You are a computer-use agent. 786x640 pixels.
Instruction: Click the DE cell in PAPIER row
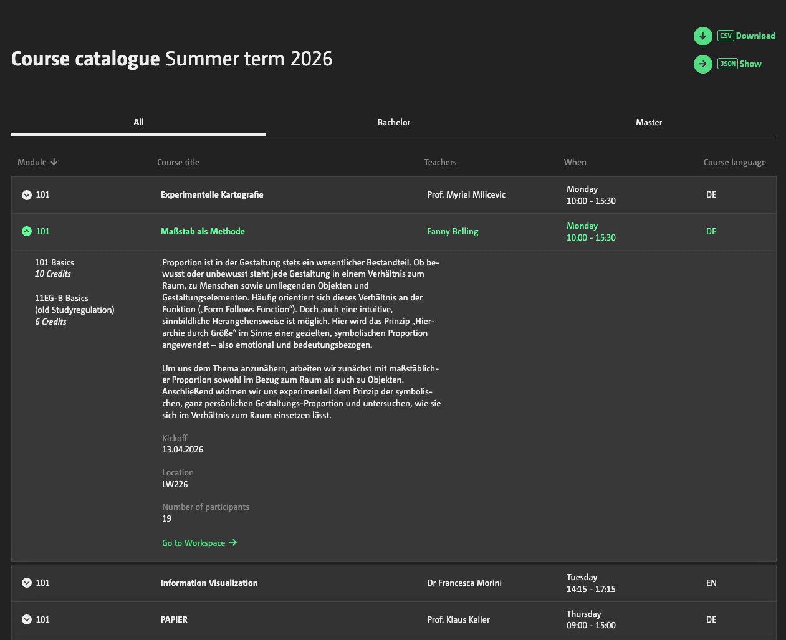[711, 619]
